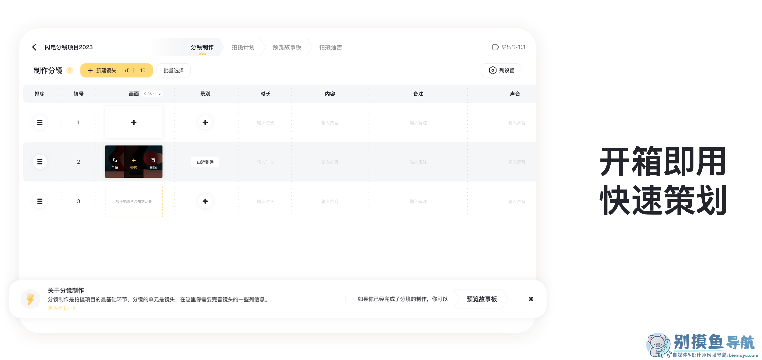Add 景别 for shot 1 via plus icon
The width and height of the screenshot is (762, 360).
coord(205,122)
